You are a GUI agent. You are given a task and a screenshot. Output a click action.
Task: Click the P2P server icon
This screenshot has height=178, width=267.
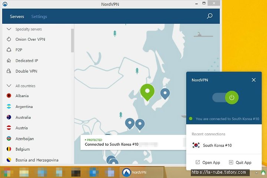click(x=9, y=50)
